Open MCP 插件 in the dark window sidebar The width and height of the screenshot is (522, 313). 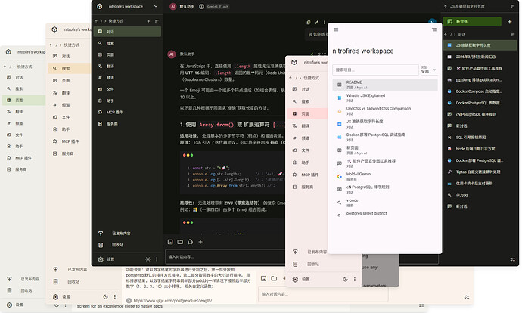click(x=127, y=112)
